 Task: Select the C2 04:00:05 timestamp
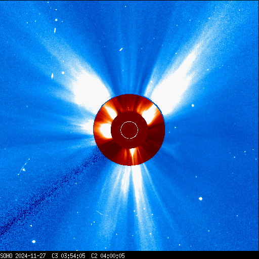(x=108, y=256)
